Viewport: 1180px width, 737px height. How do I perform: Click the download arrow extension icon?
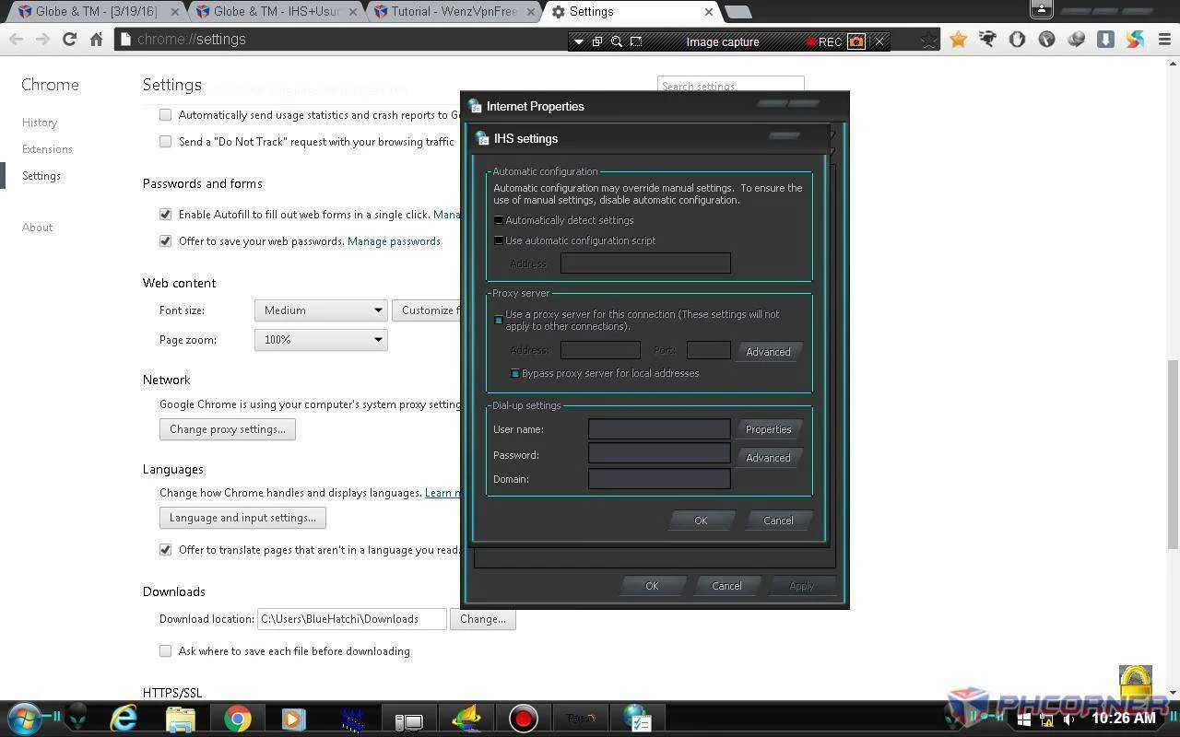[x=1106, y=40]
